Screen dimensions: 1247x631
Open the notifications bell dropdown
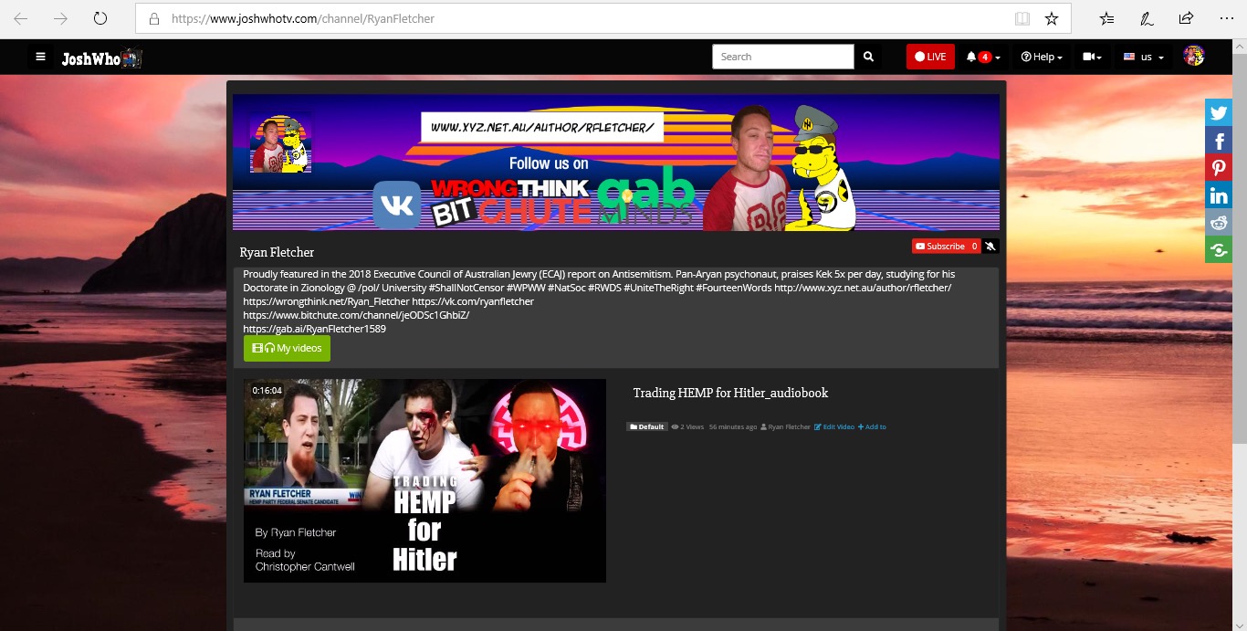click(982, 57)
